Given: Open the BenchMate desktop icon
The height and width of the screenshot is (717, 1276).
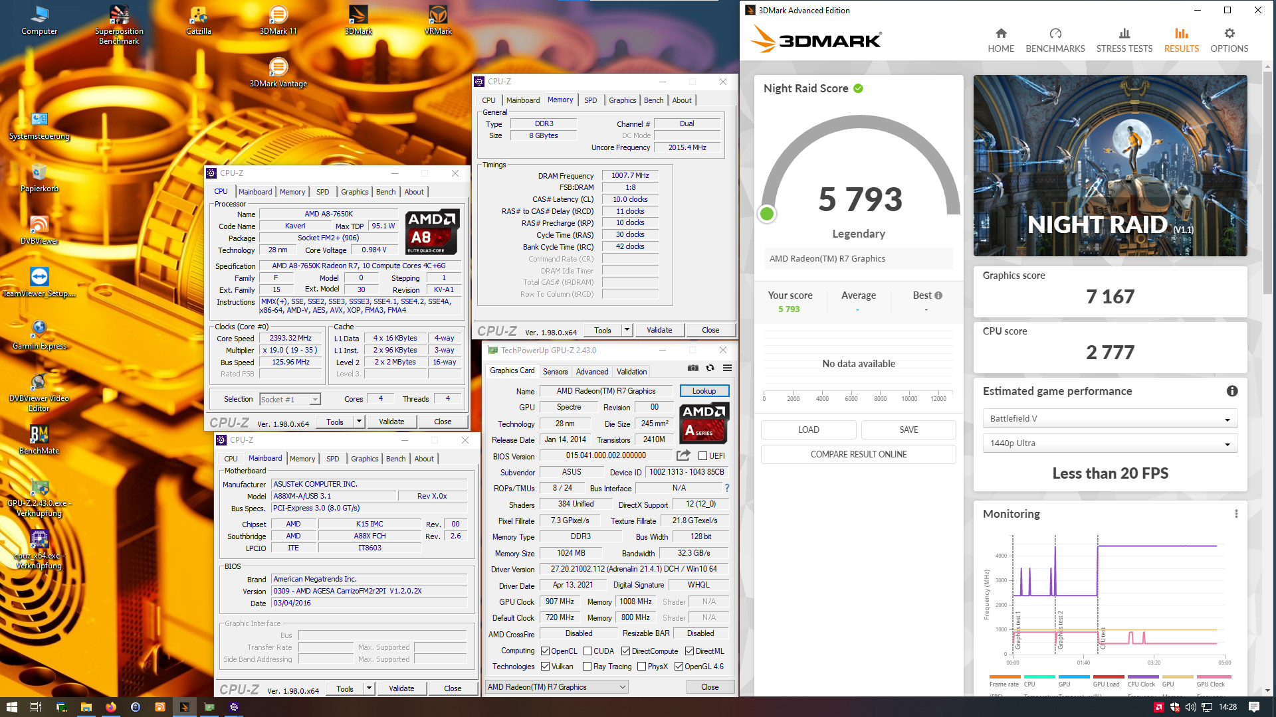Looking at the screenshot, I should [39, 439].
